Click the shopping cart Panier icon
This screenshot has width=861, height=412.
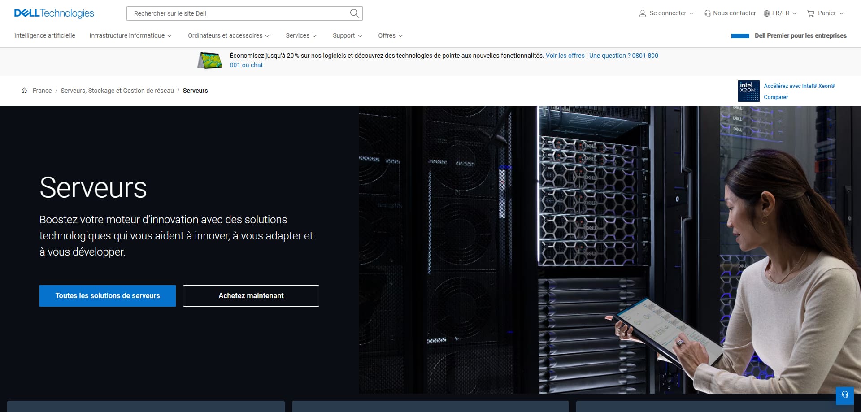click(810, 13)
